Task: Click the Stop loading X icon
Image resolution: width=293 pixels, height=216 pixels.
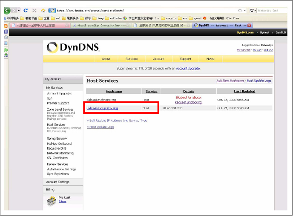Action: point(34,11)
